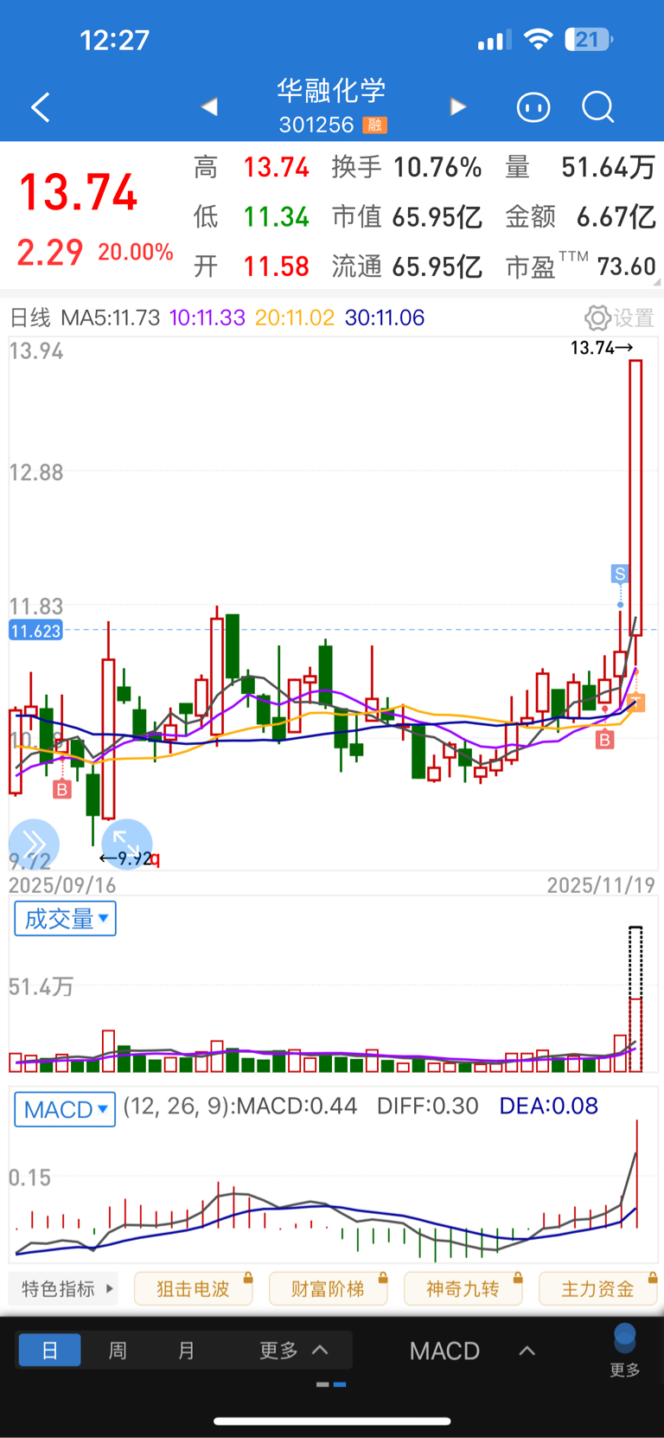Tap the current price 13.74 in red
The width and height of the screenshot is (664, 1438).
78,192
